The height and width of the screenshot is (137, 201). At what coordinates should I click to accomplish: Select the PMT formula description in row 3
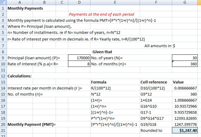[82, 20]
